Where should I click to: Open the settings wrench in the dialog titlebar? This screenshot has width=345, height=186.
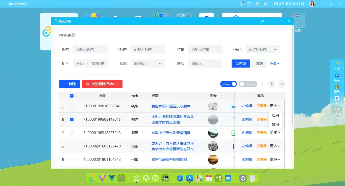(x=262, y=21)
